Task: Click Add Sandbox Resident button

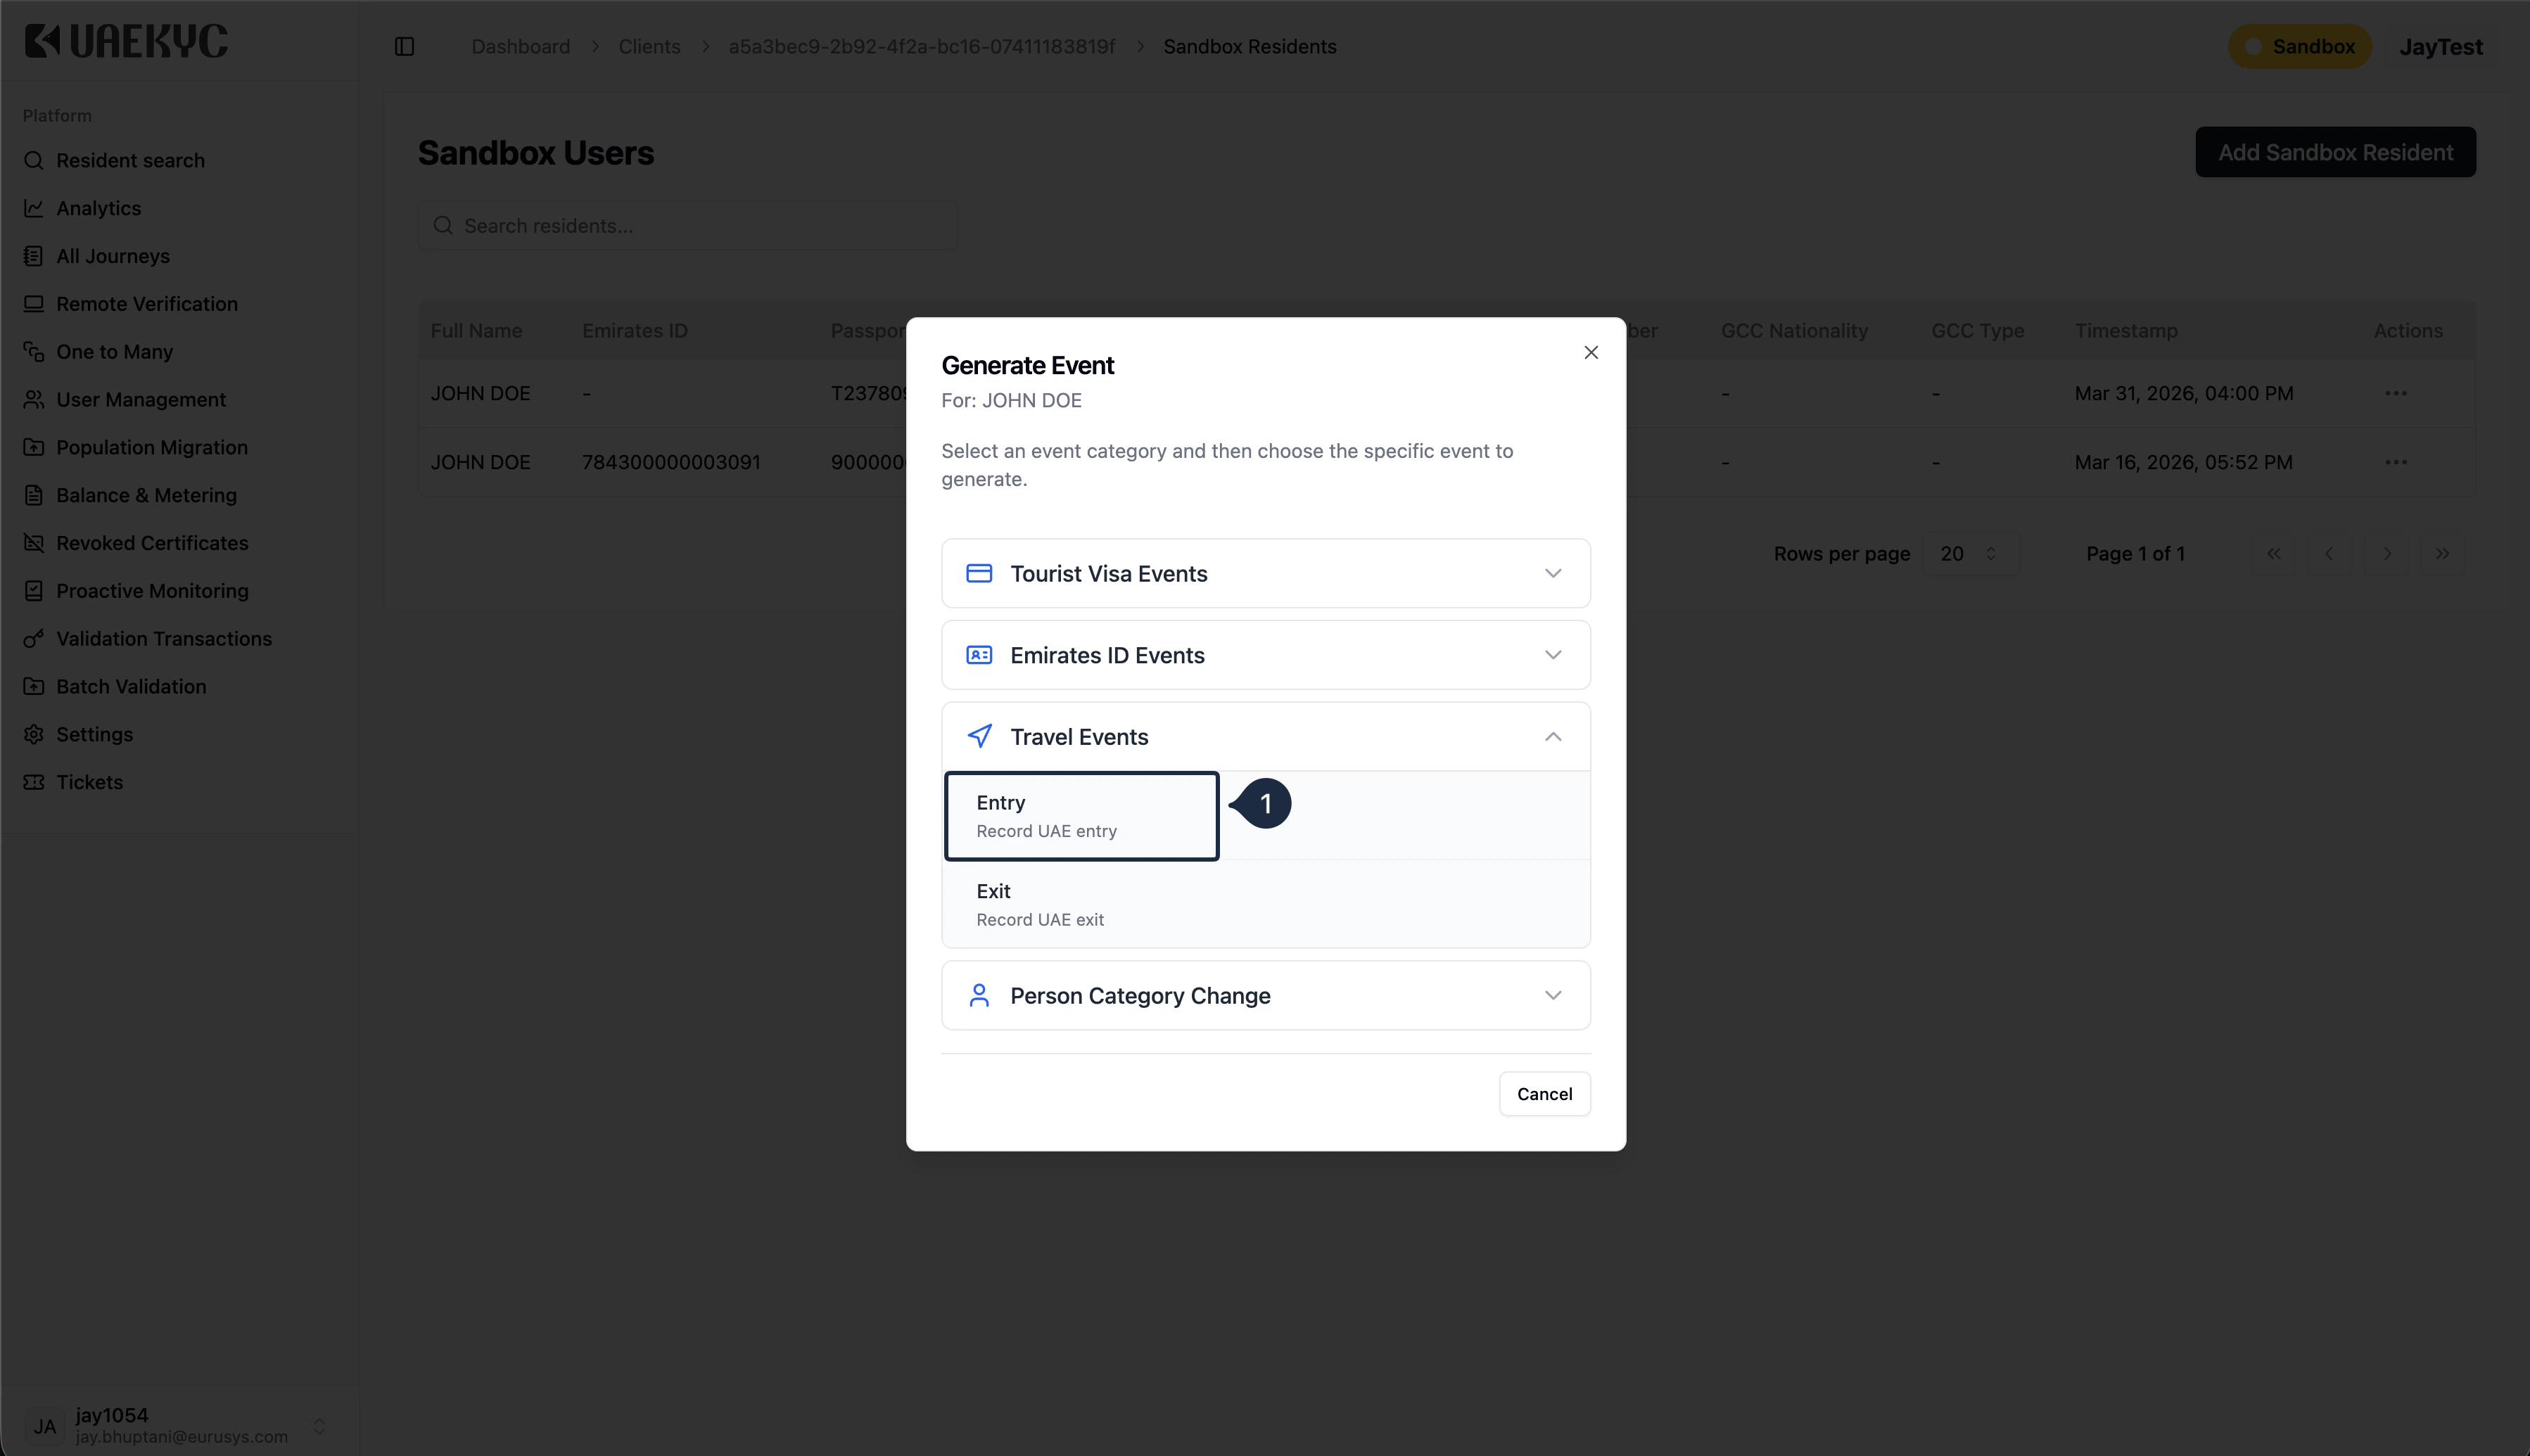Action: click(2334, 152)
